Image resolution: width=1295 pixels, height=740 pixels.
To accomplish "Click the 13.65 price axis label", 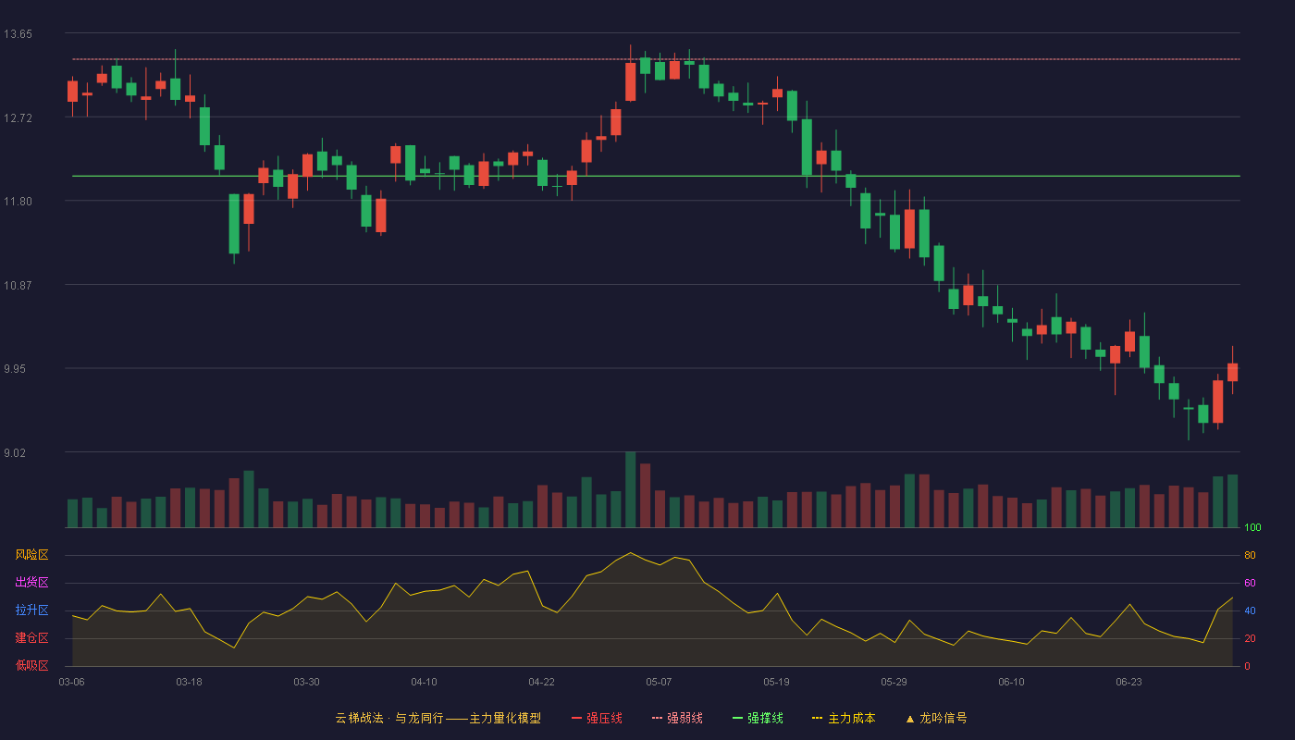I will click(18, 34).
